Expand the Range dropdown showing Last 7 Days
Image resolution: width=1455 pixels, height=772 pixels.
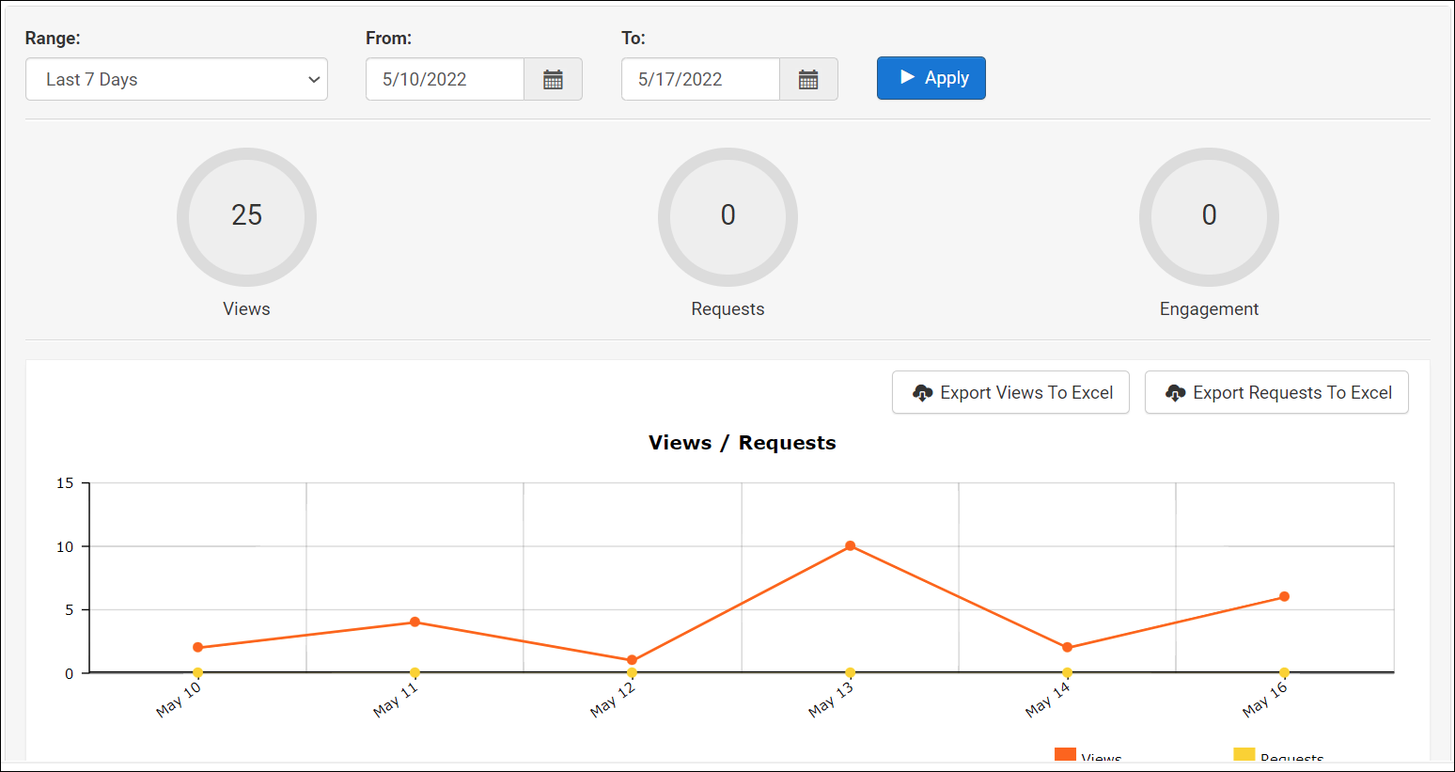(x=177, y=79)
